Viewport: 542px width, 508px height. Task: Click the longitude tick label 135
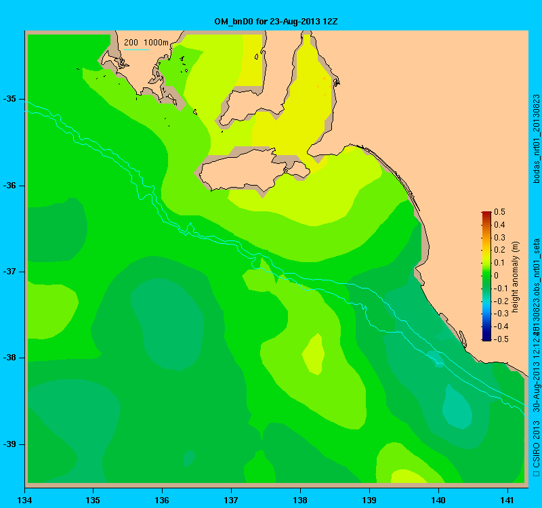(x=93, y=500)
